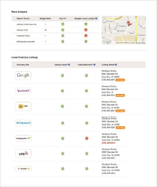Click Local Listing smiley for brick pavers iowa city
The width and height of the screenshot is (157, 187).
pyautogui.click(x=86, y=41)
